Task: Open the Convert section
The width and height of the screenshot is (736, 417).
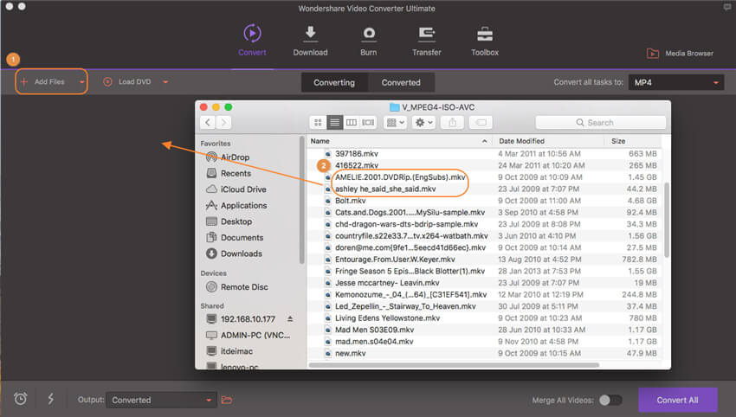Action: pos(252,41)
